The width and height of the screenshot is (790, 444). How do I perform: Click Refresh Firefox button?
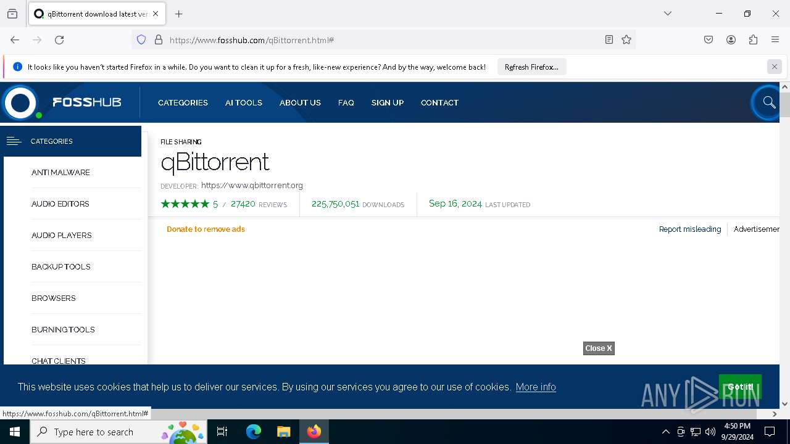pyautogui.click(x=531, y=67)
